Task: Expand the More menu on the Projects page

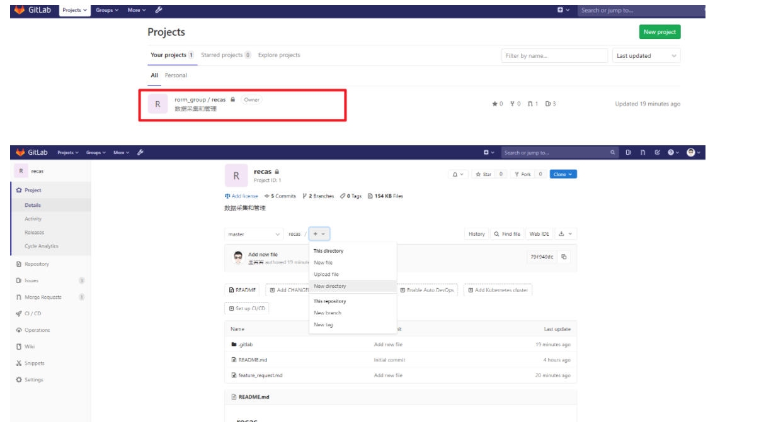Action: [137, 10]
